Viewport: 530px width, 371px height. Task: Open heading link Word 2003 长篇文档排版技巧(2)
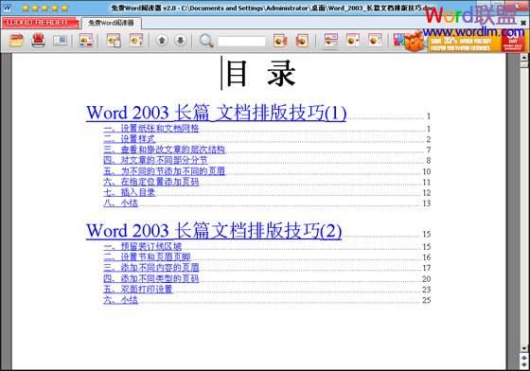click(x=214, y=231)
